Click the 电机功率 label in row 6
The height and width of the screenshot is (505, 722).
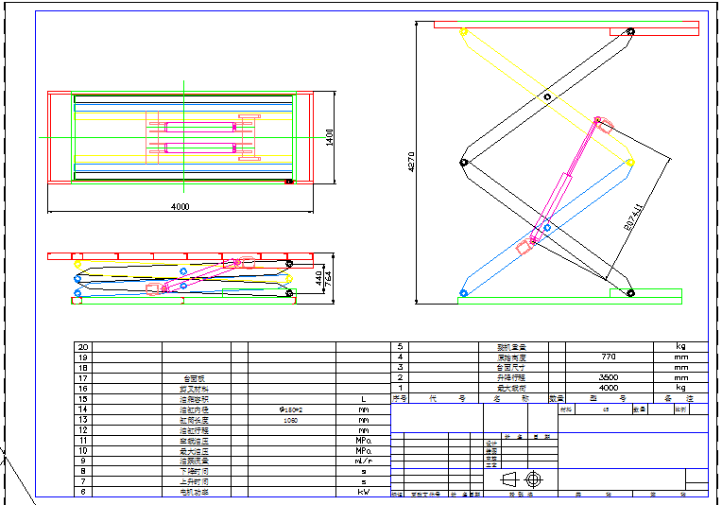(x=194, y=492)
